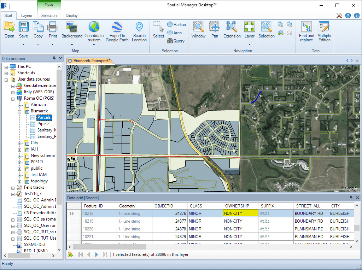Image resolution: width=362 pixels, height=270 pixels.
Task: Select the Pipes2 table in tree
Action: pyautogui.click(x=43, y=124)
